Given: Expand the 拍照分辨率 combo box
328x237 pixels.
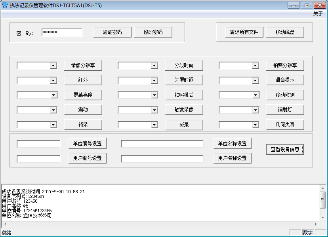Looking at the screenshot, I should coord(256,66).
